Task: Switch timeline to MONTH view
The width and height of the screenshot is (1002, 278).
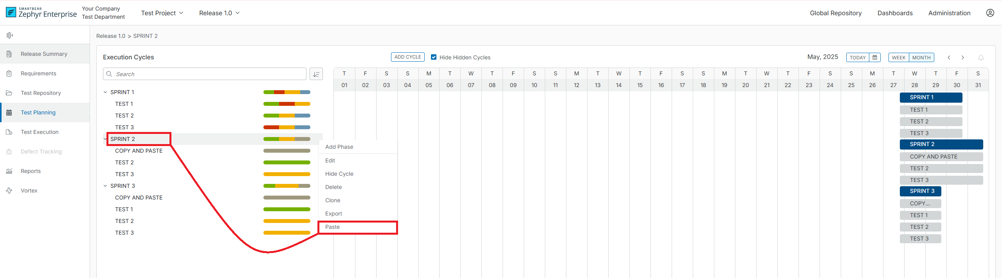Action: 921,57
